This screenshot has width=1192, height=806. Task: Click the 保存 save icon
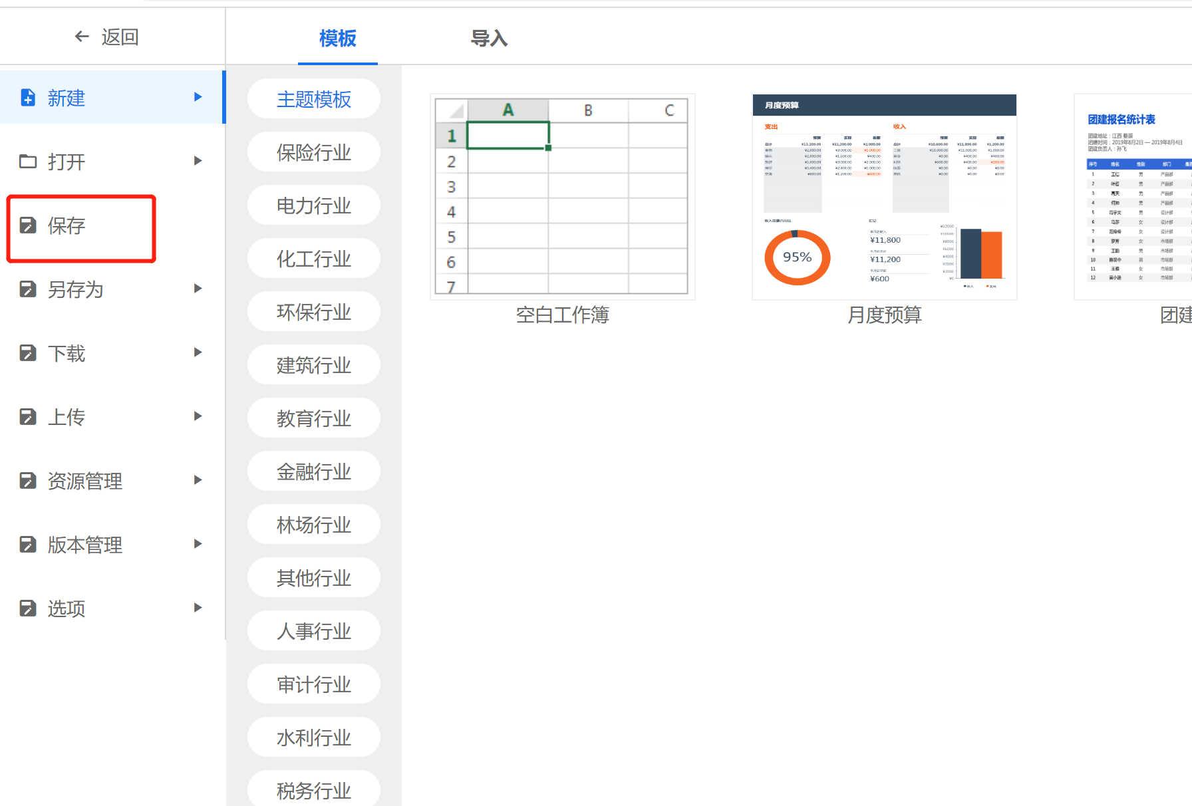click(28, 225)
